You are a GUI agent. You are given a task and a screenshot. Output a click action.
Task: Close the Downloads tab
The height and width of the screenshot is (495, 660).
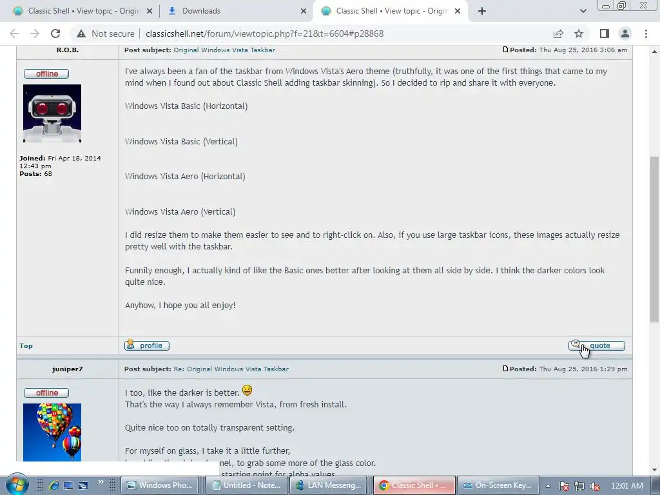click(x=304, y=11)
